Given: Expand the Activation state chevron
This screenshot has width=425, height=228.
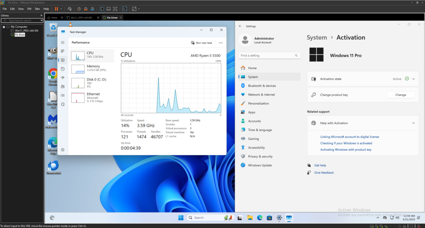Looking at the screenshot, I should click(x=413, y=79).
